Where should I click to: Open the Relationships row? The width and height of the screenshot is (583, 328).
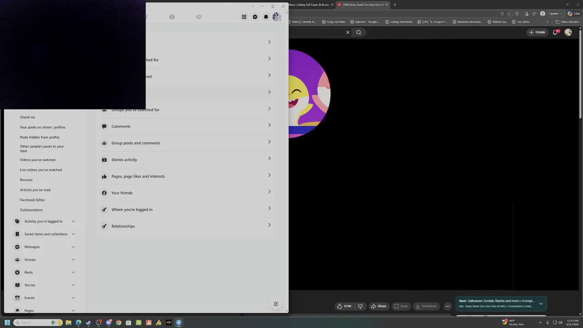(186, 226)
